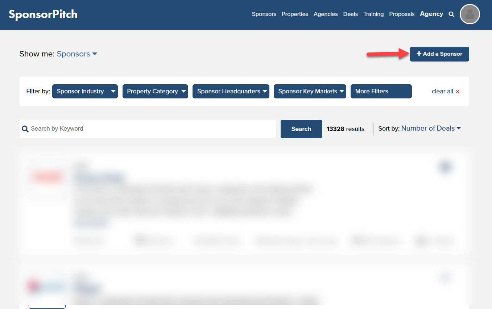Image resolution: width=492 pixels, height=309 pixels.
Task: Click the SponsorPitch logo
Action: pyautogui.click(x=43, y=14)
